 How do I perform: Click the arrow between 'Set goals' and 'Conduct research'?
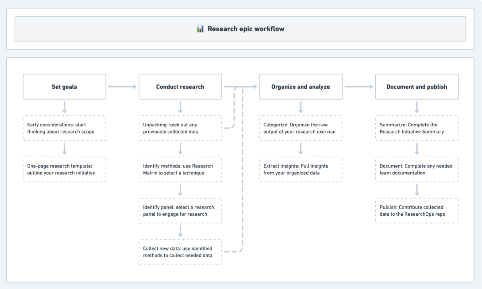pyautogui.click(x=122, y=86)
